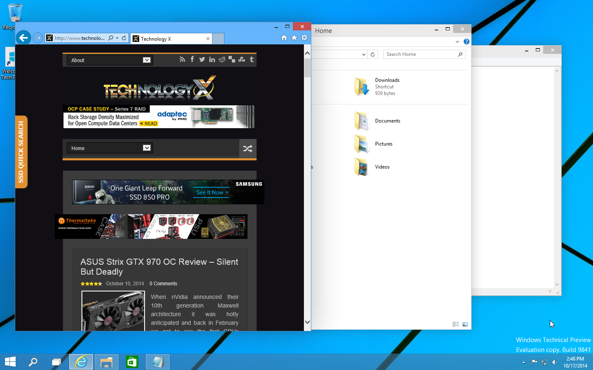The width and height of the screenshot is (593, 370).
Task: Open the Home navigation dropdown
Action: click(110, 148)
